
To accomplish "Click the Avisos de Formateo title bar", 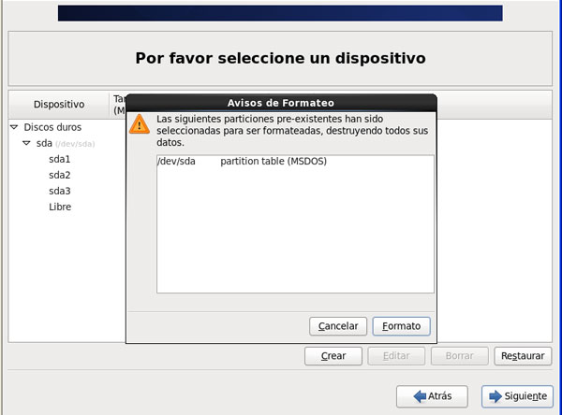I will [x=281, y=103].
